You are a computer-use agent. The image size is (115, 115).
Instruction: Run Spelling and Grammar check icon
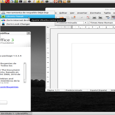coord(108,17)
